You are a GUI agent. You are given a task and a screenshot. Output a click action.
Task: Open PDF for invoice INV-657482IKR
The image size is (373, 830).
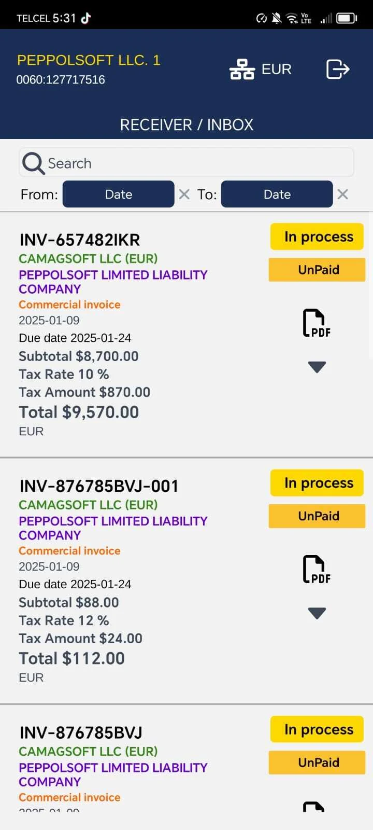[317, 323]
